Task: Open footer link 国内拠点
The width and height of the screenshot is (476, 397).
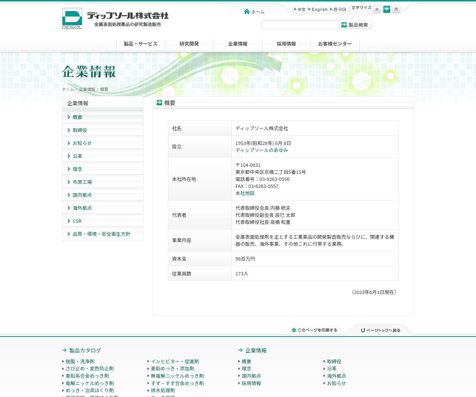Action: 251,376
